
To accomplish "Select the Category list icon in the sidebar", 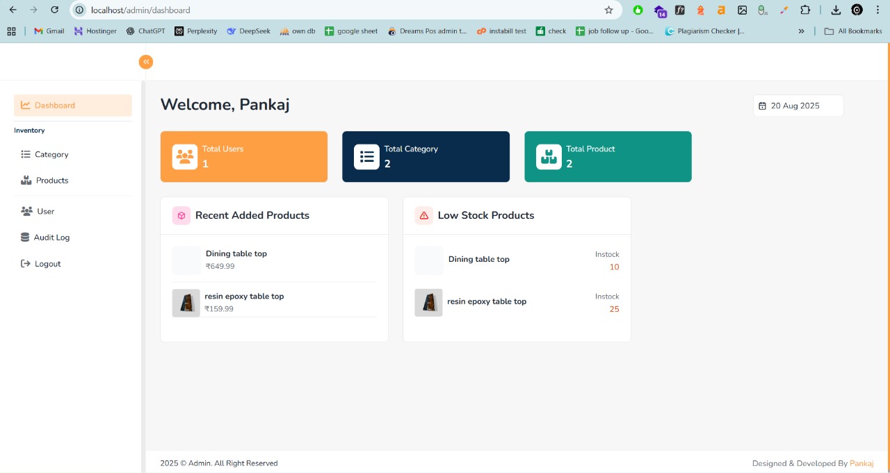I will [26, 154].
